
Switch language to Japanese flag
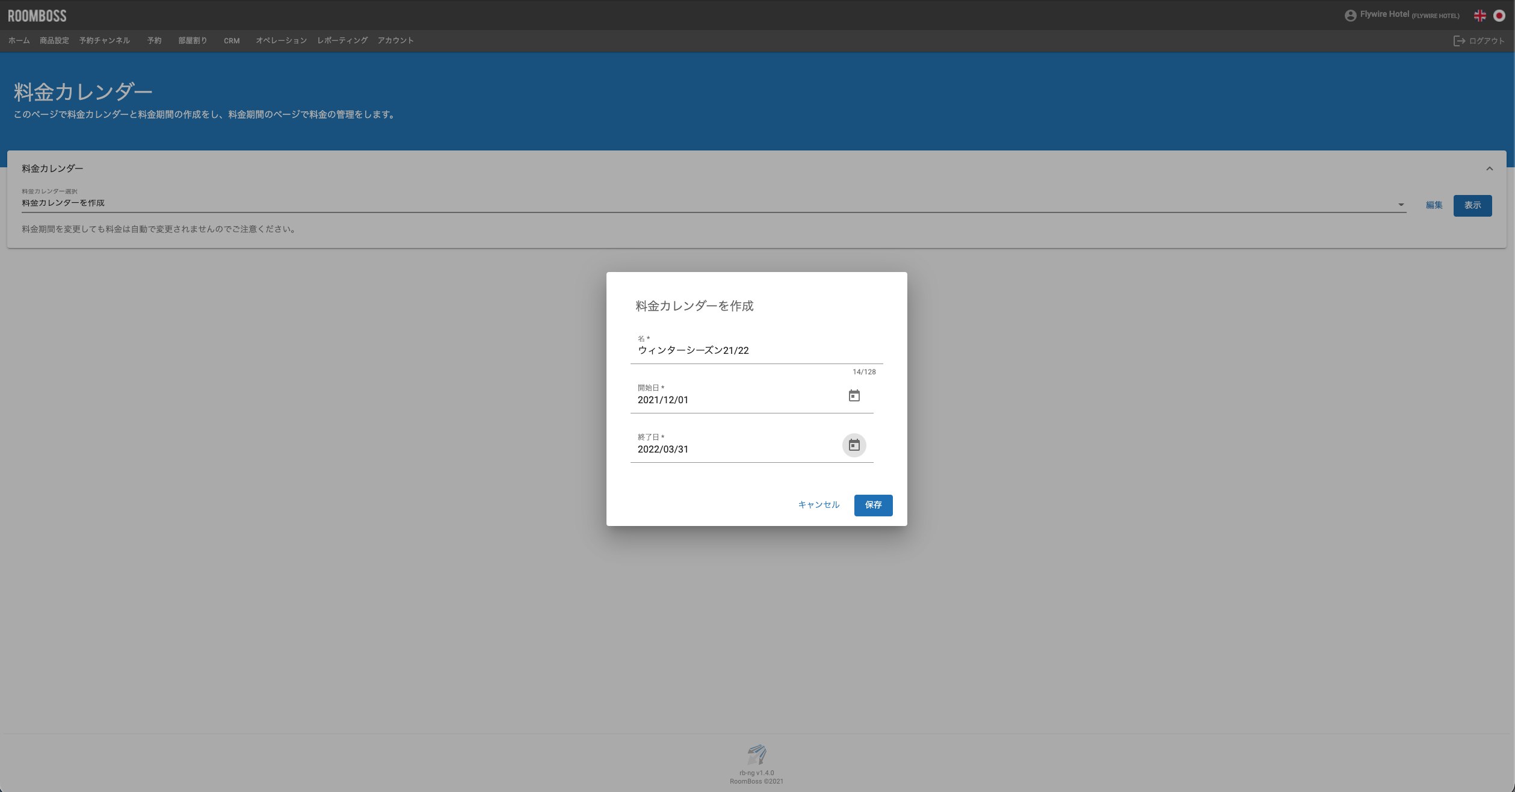pos(1499,16)
